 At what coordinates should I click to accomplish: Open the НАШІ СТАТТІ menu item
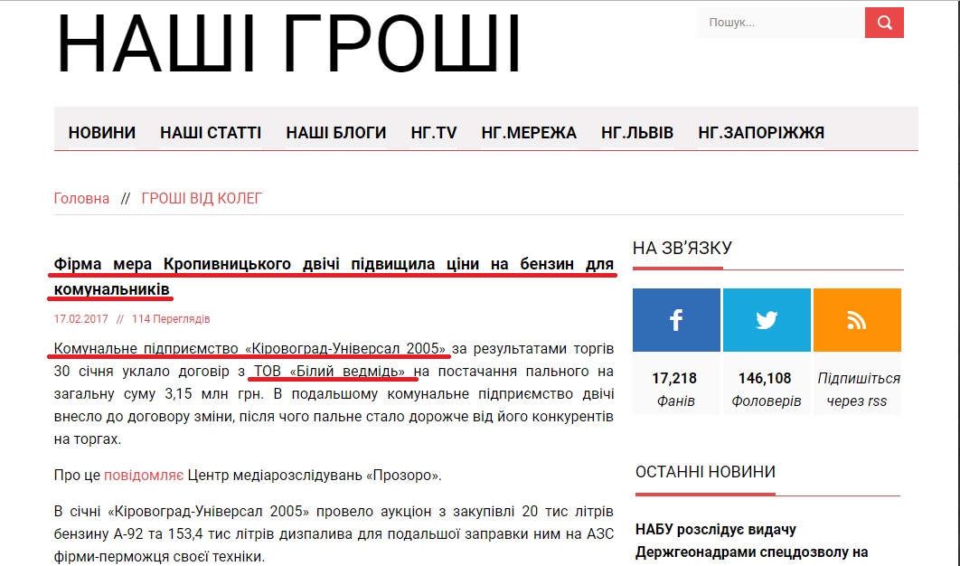(211, 132)
